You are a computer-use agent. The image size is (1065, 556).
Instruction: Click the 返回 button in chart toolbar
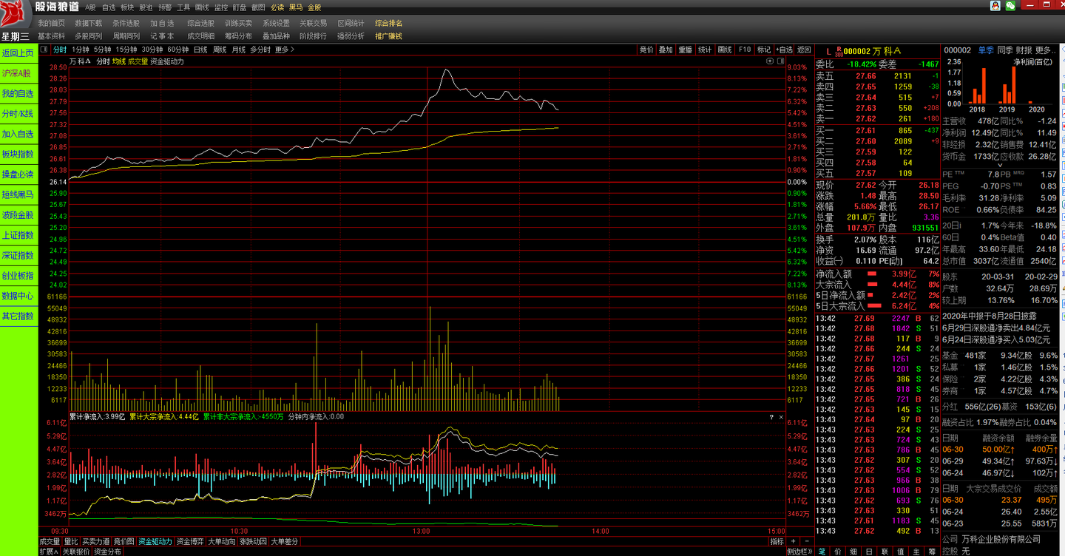[804, 50]
